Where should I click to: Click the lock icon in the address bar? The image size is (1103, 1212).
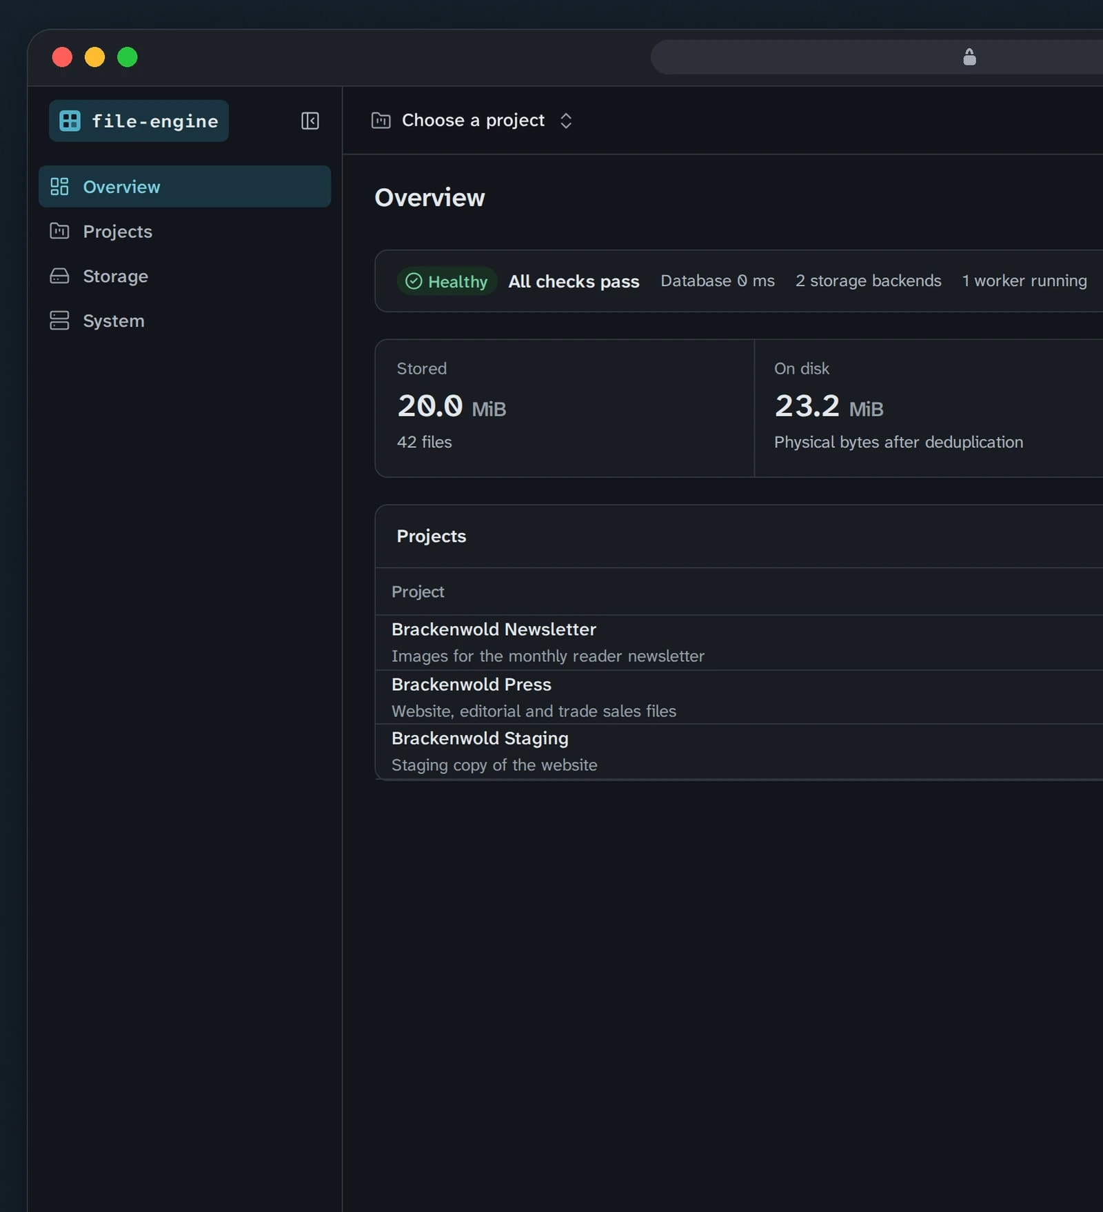(969, 57)
